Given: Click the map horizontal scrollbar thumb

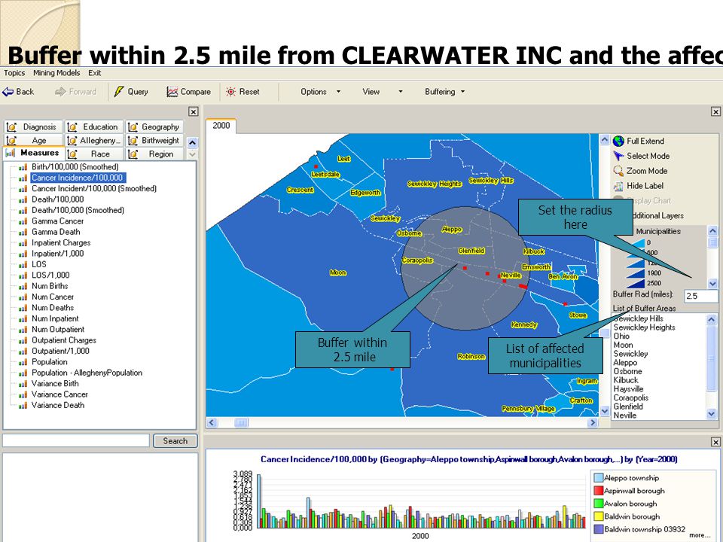Looking at the screenshot, I should click(241, 422).
